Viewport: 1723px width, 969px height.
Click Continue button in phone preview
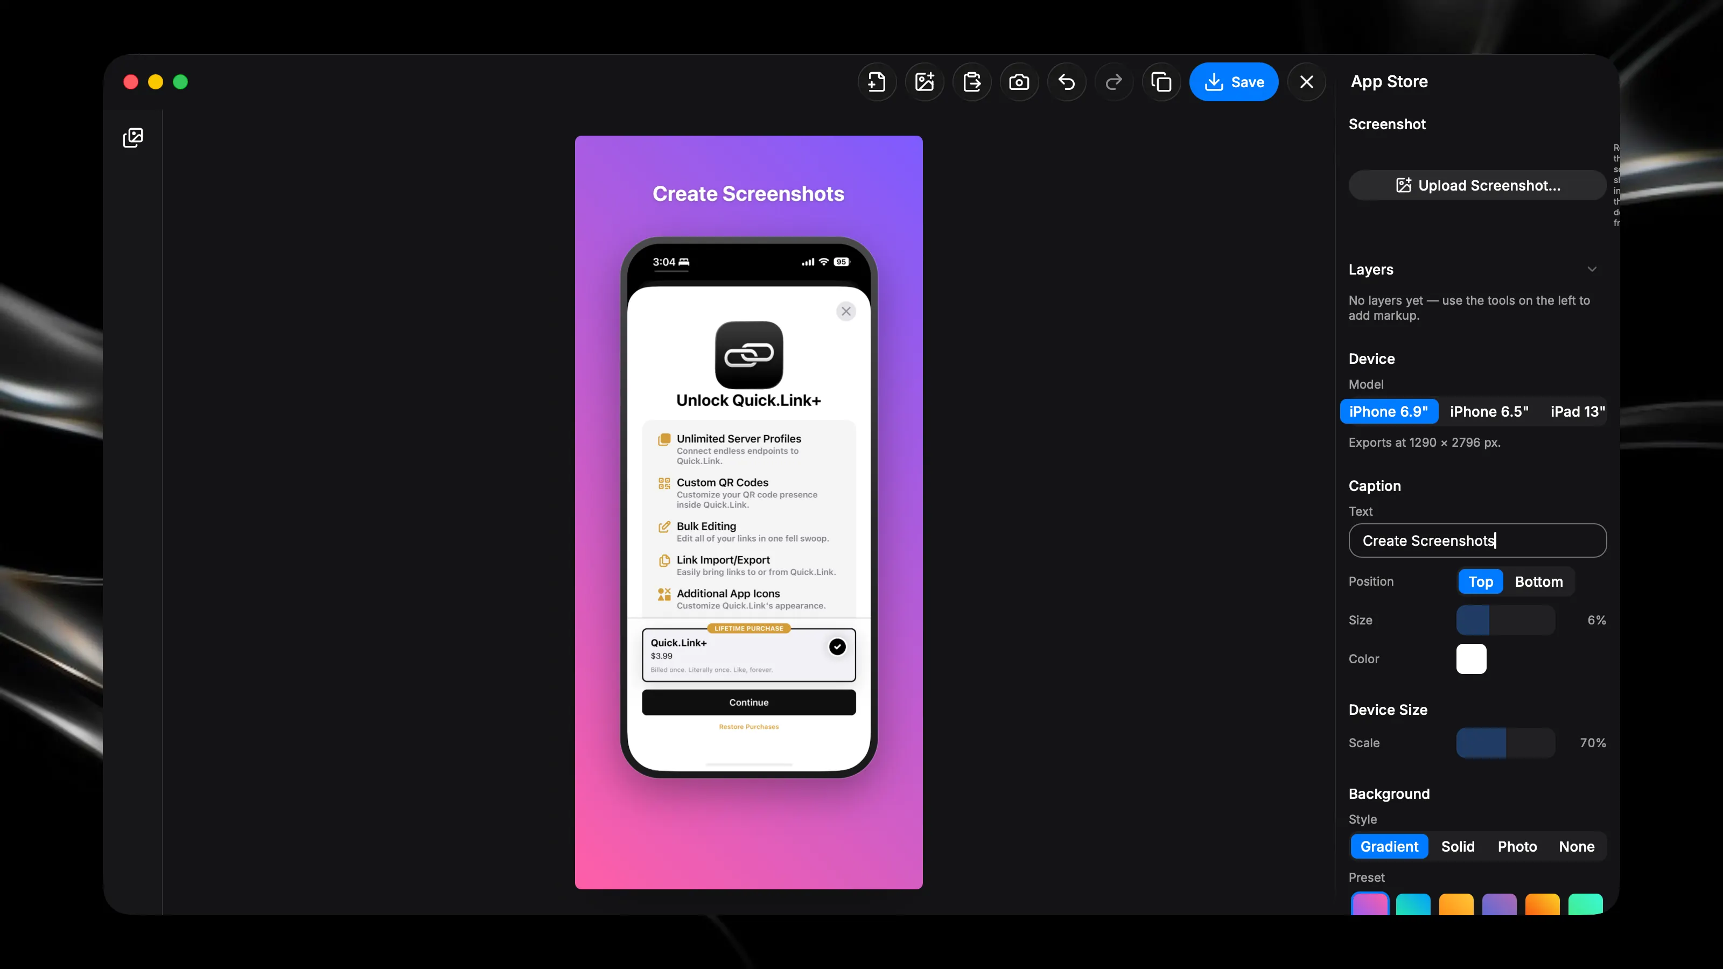coord(749,702)
